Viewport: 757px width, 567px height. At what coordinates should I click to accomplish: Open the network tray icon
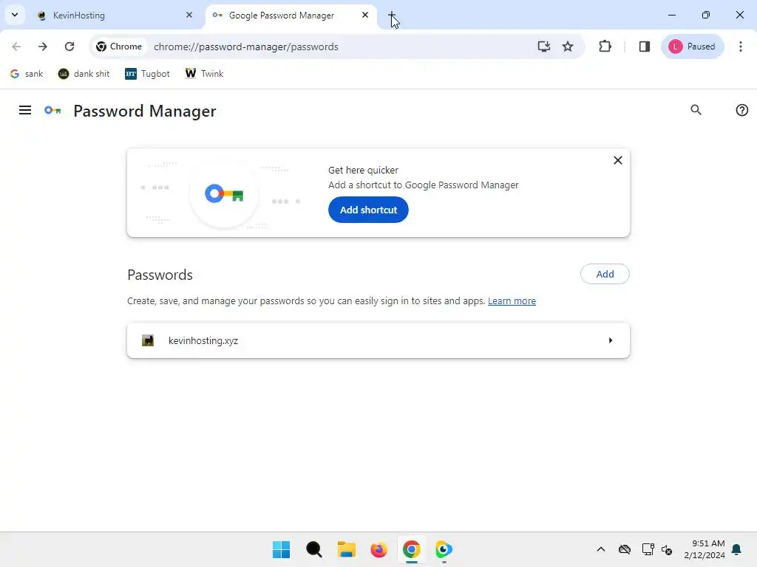click(648, 549)
